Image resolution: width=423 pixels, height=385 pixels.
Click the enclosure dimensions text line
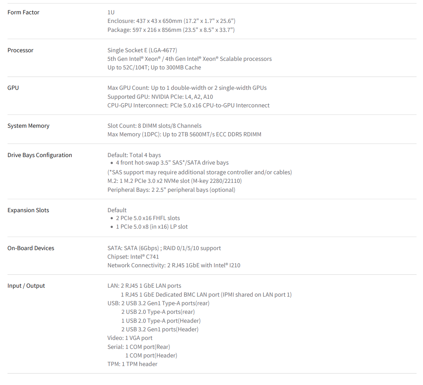pyautogui.click(x=171, y=21)
